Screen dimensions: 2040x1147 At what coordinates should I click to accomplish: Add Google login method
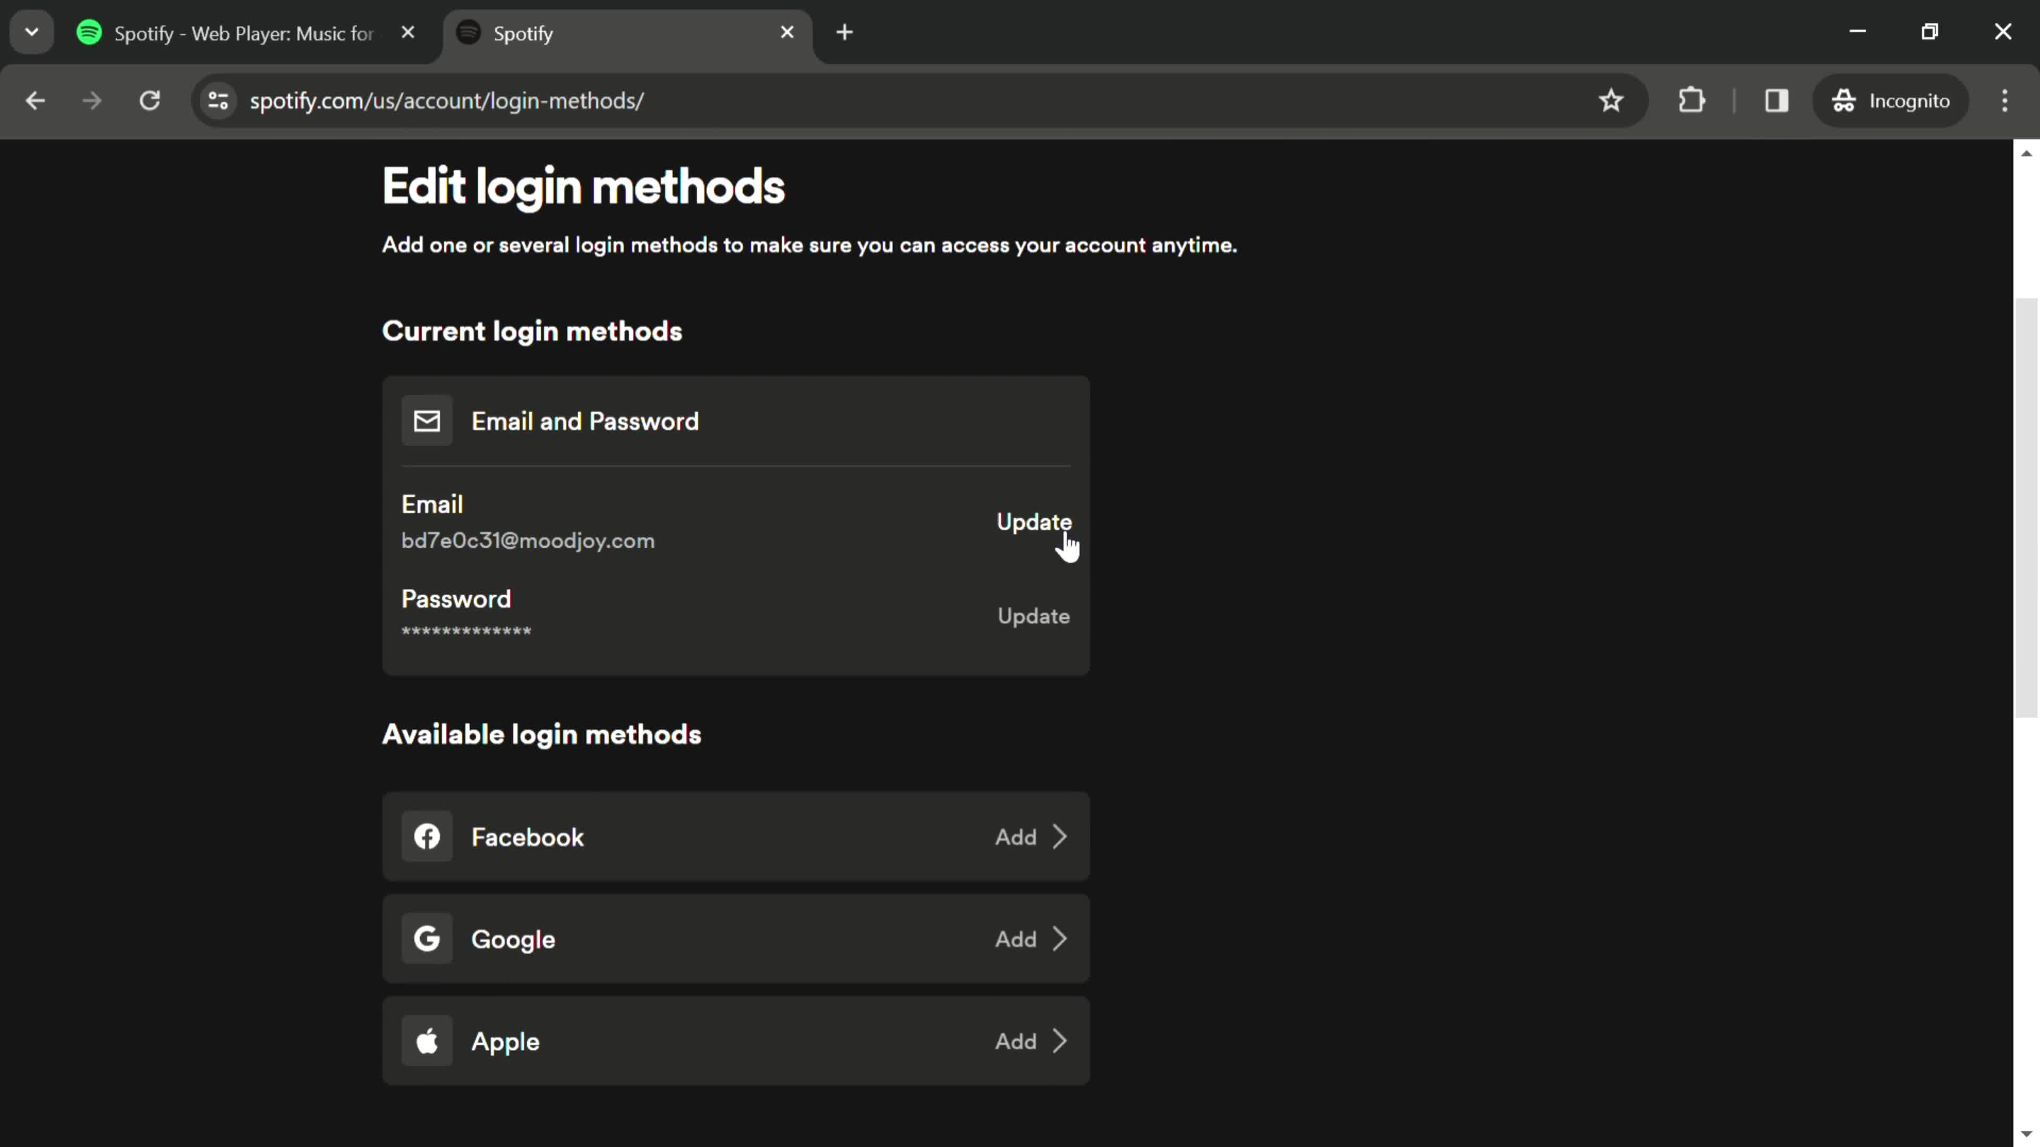pyautogui.click(x=1015, y=939)
